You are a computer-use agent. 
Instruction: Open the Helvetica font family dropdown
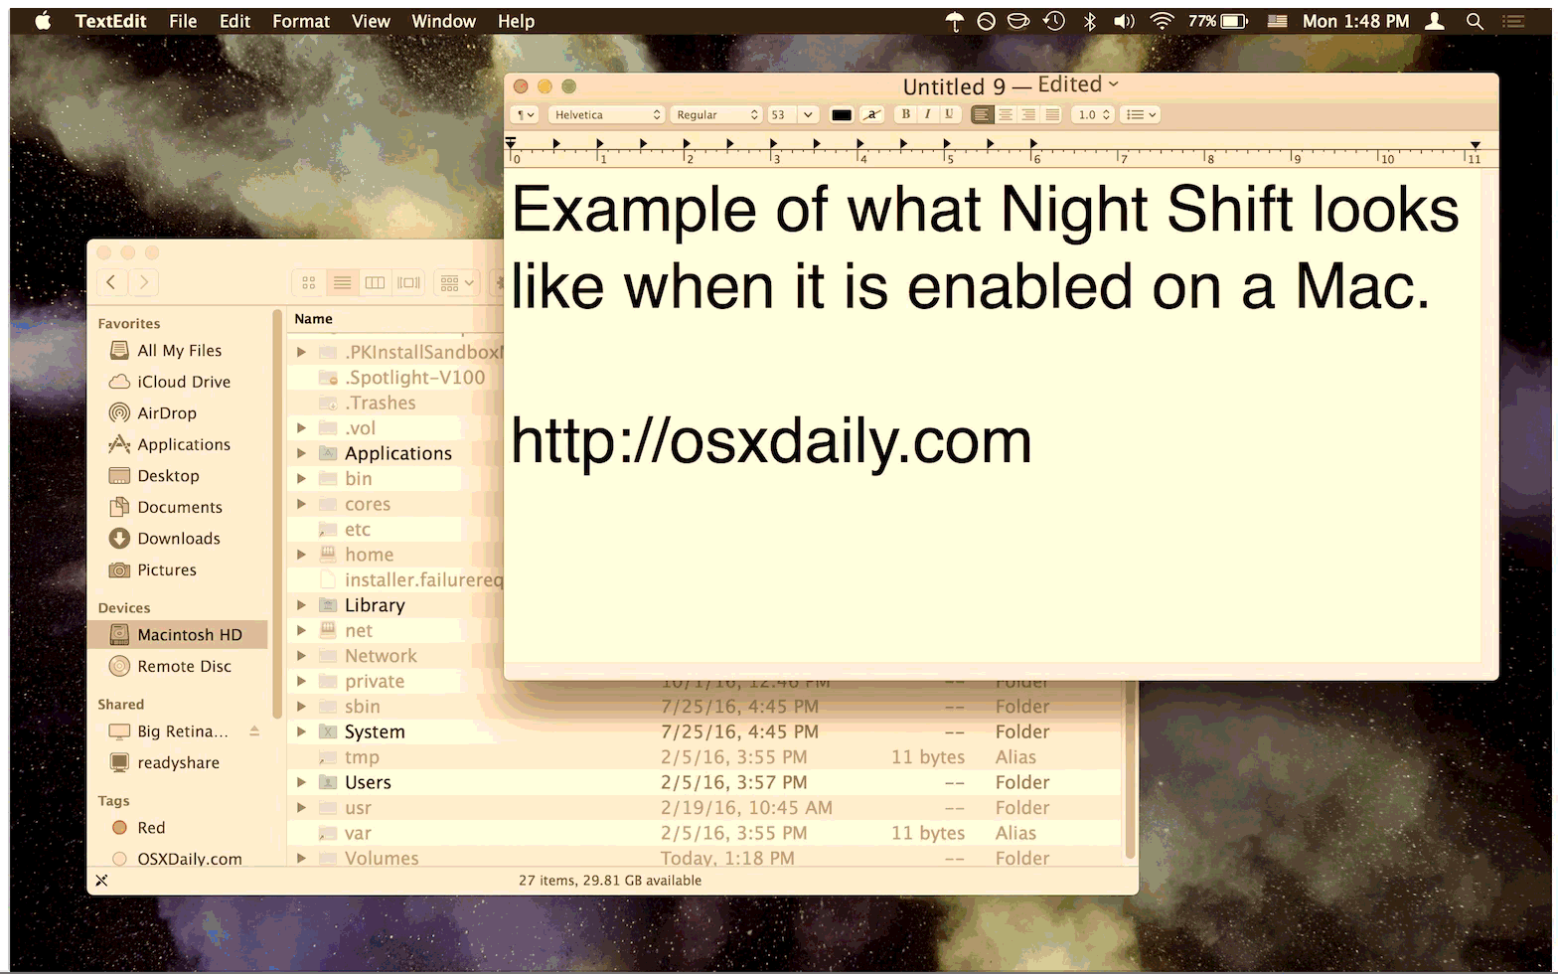tap(606, 115)
